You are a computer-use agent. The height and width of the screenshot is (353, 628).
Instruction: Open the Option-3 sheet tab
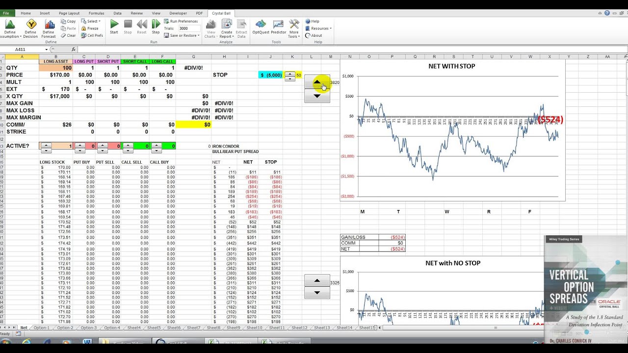click(x=89, y=328)
